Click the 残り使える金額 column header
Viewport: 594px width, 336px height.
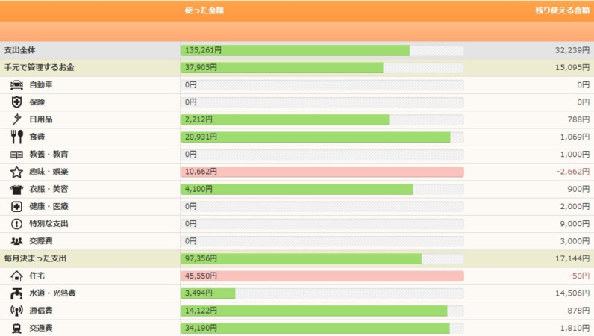(562, 10)
